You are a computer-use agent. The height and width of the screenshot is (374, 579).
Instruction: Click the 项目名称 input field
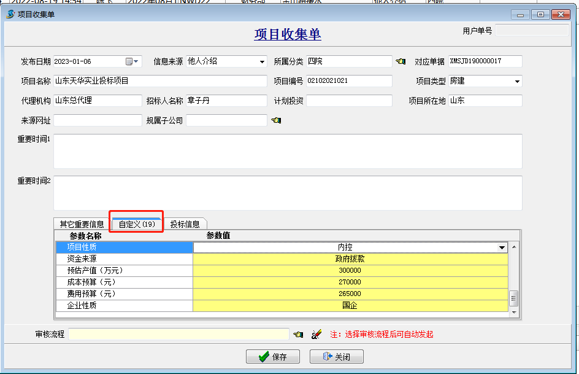coord(160,81)
